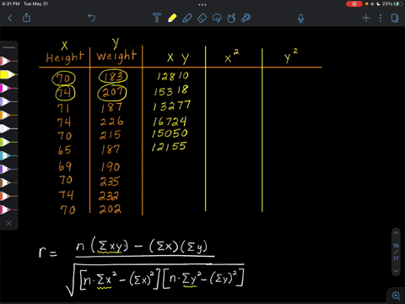
Task: Tap the weight value 190
Action: [x=111, y=166]
